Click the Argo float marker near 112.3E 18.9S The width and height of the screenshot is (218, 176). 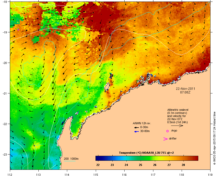[18, 30]
